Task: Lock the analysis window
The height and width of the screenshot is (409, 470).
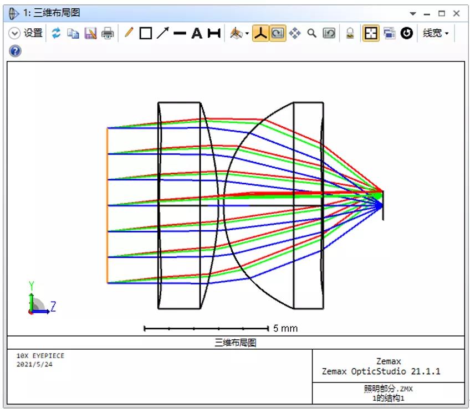Action: coord(350,33)
